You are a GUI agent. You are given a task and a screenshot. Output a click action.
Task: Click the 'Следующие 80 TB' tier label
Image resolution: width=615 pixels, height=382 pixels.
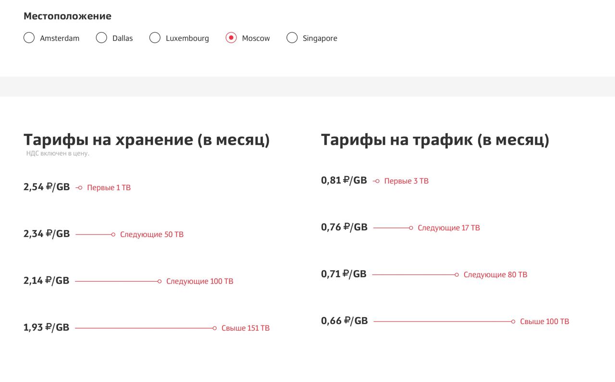click(495, 275)
